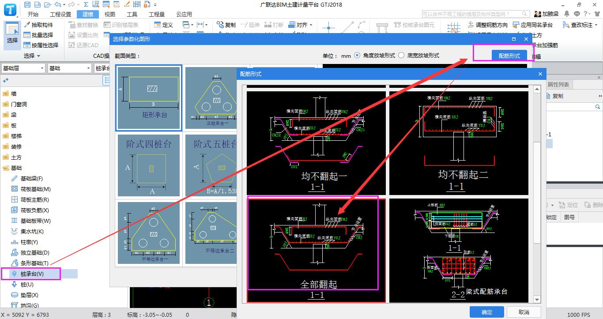Click the Redo arrow icon

point(71,5)
